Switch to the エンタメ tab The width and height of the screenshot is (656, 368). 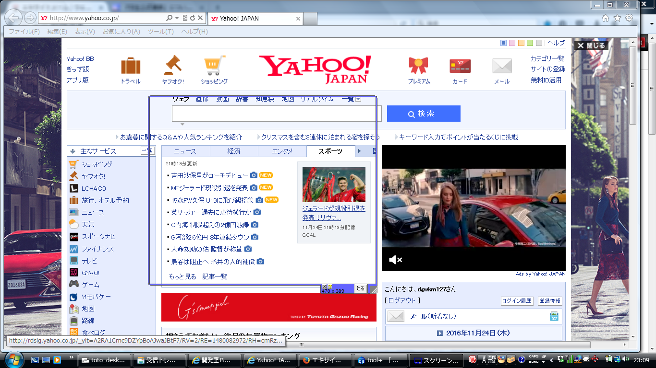point(282,151)
